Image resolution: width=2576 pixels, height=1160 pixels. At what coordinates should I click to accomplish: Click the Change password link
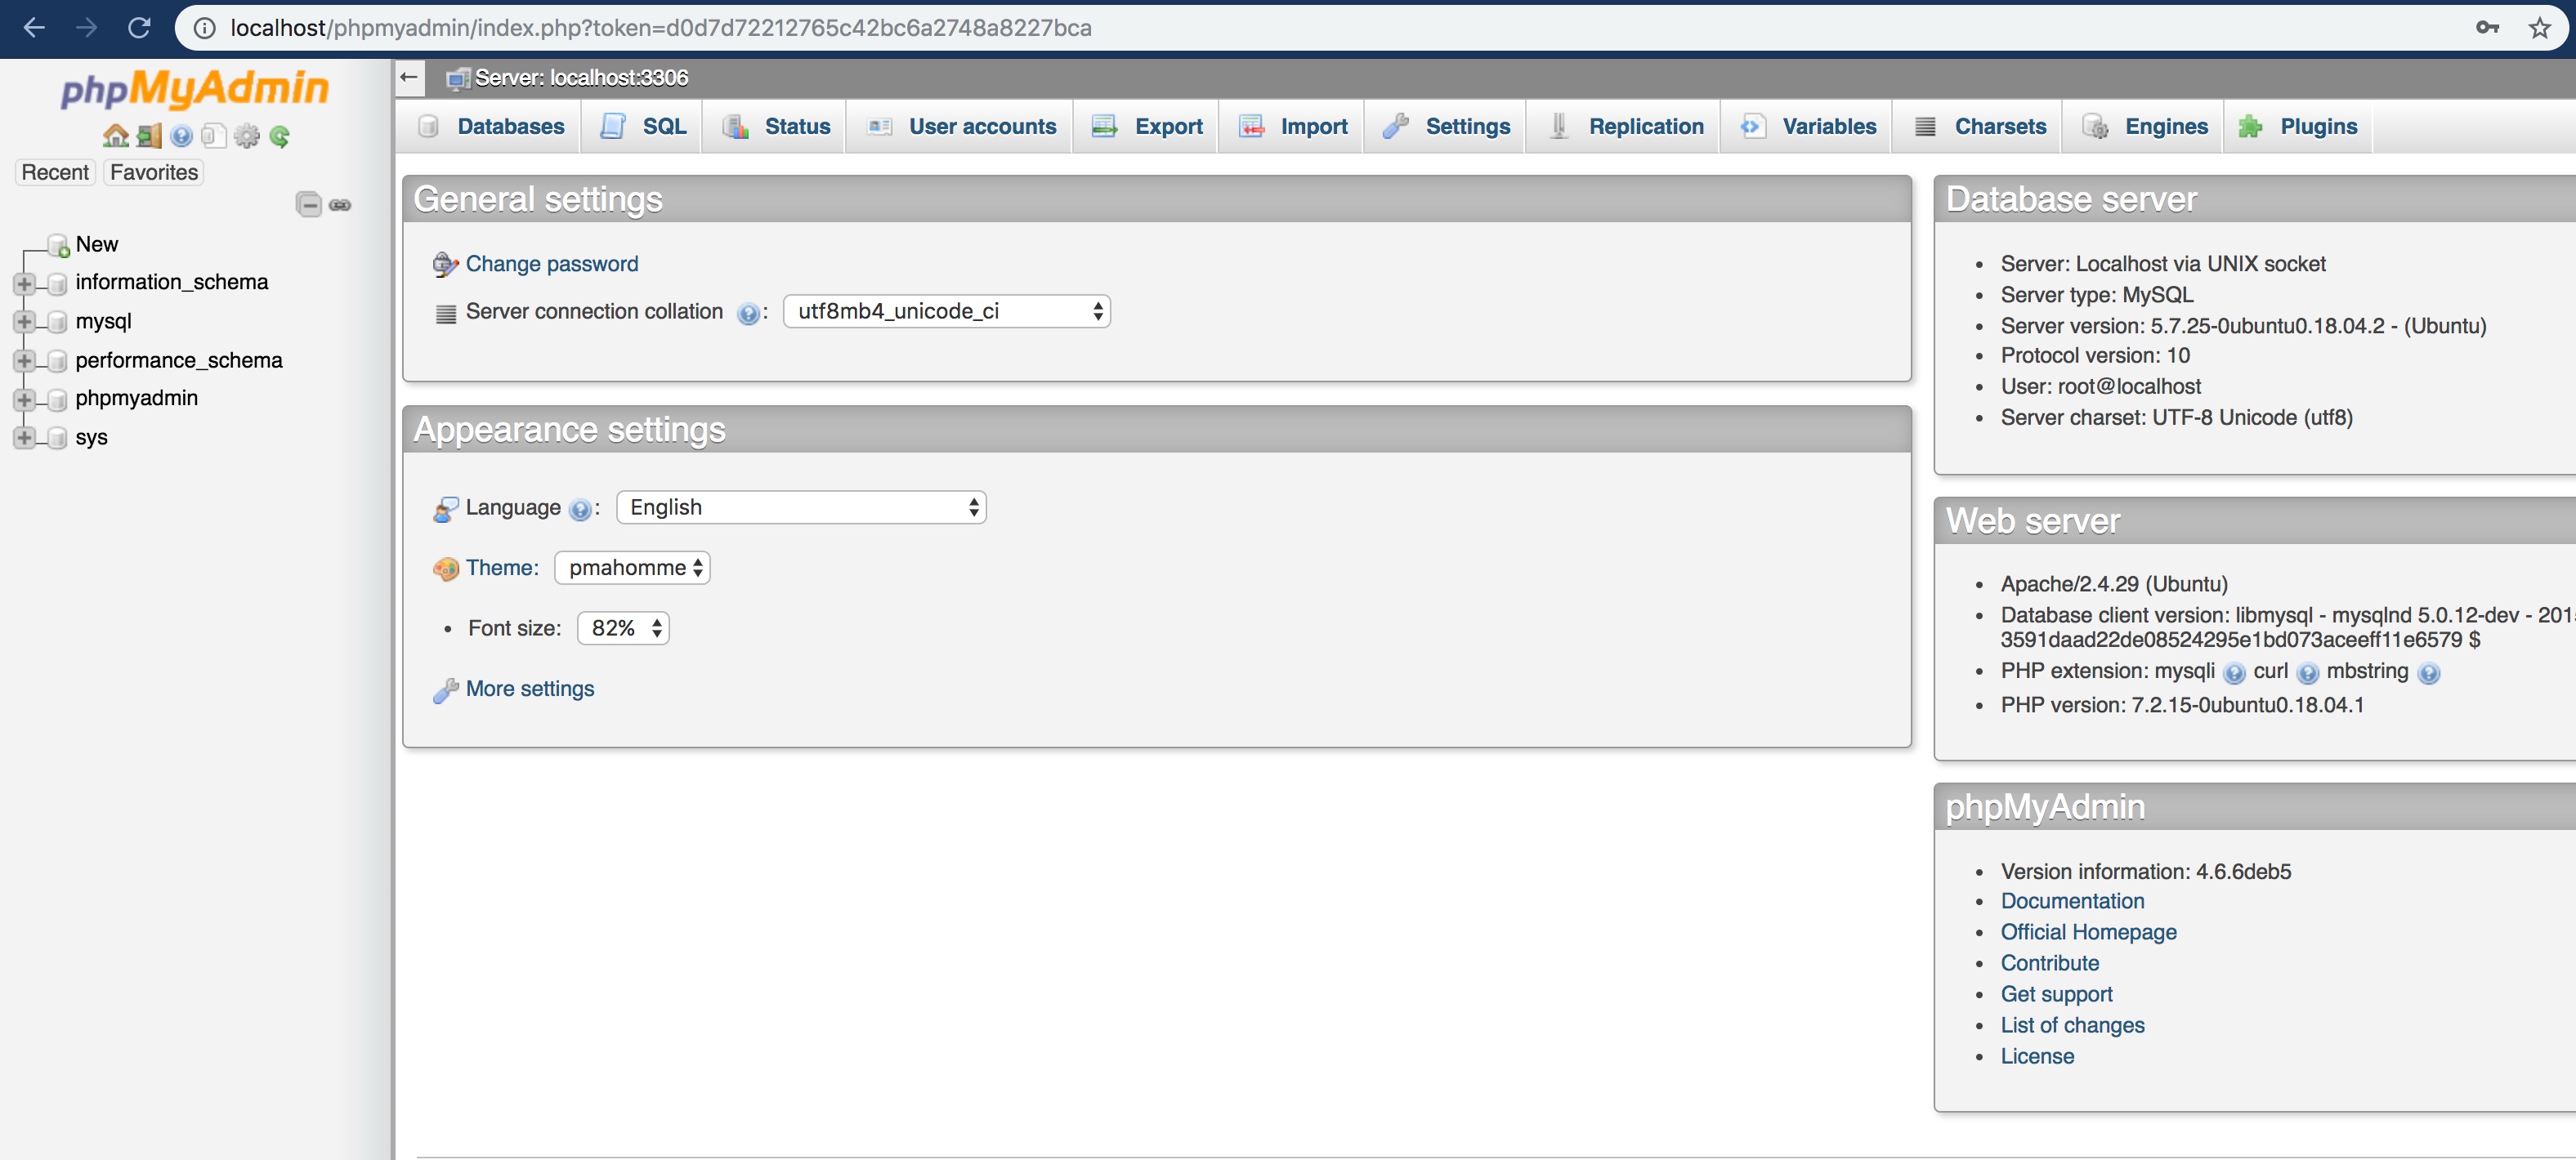(x=550, y=261)
